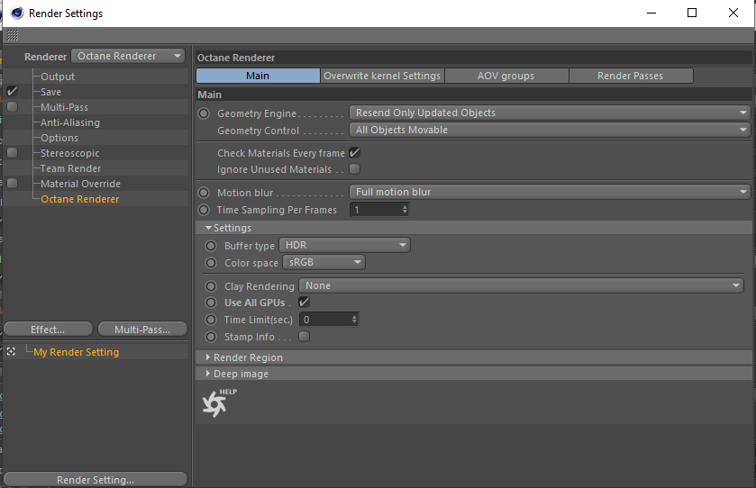Toggle the Clay Rendering animation dot
This screenshot has height=488, width=756.
point(211,286)
